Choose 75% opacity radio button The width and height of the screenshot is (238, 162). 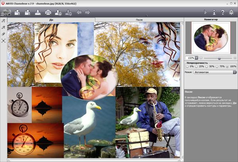(x=218, y=66)
